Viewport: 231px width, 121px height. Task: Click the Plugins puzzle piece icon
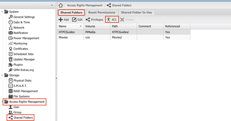tap(11, 65)
